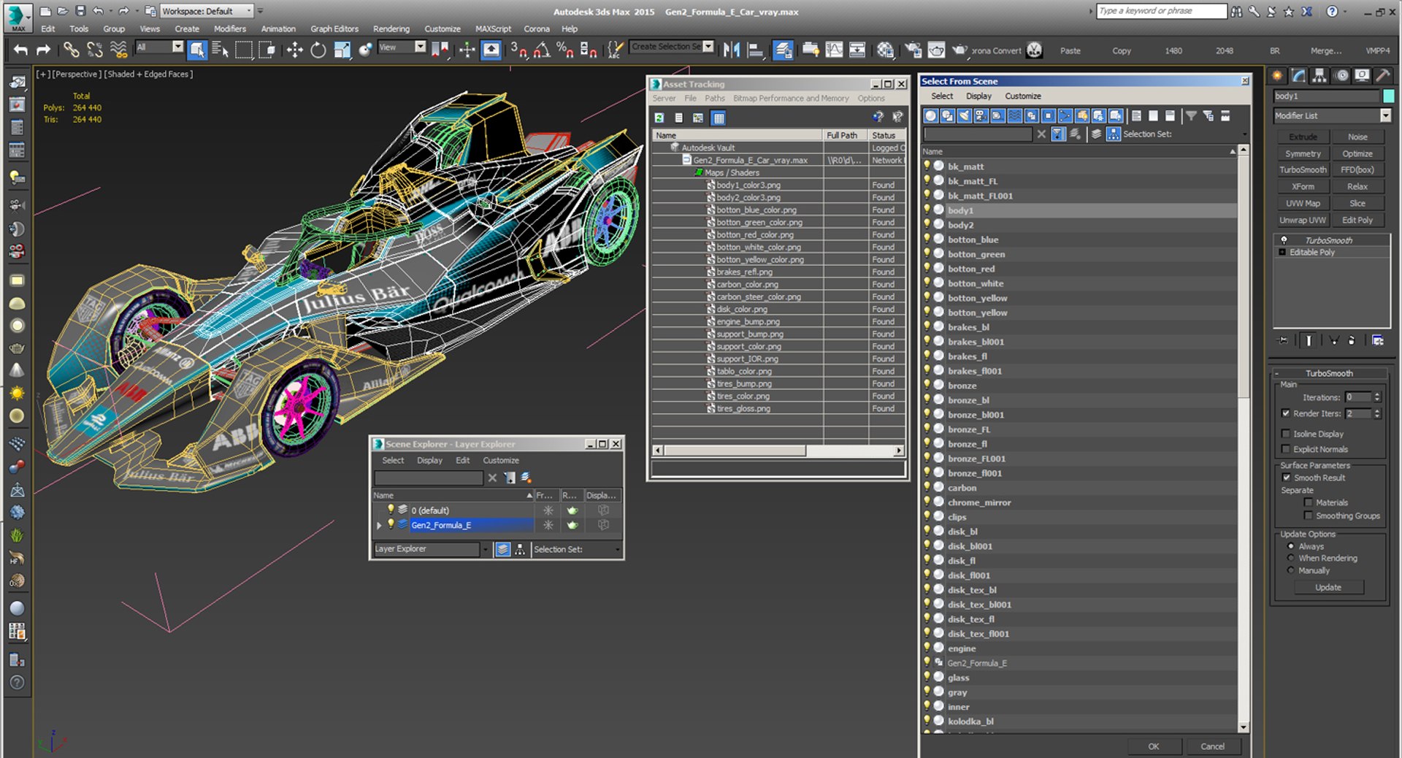Click the Application (MAX) button
Screen dimensions: 1402x758
point(18,18)
